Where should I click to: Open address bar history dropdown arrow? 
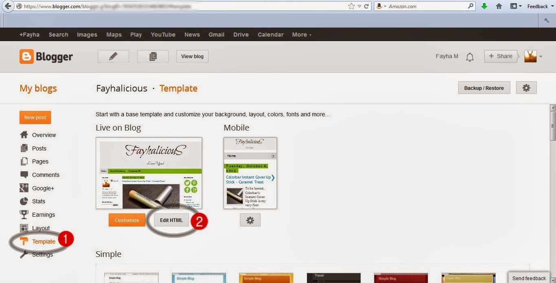pyautogui.click(x=359, y=7)
